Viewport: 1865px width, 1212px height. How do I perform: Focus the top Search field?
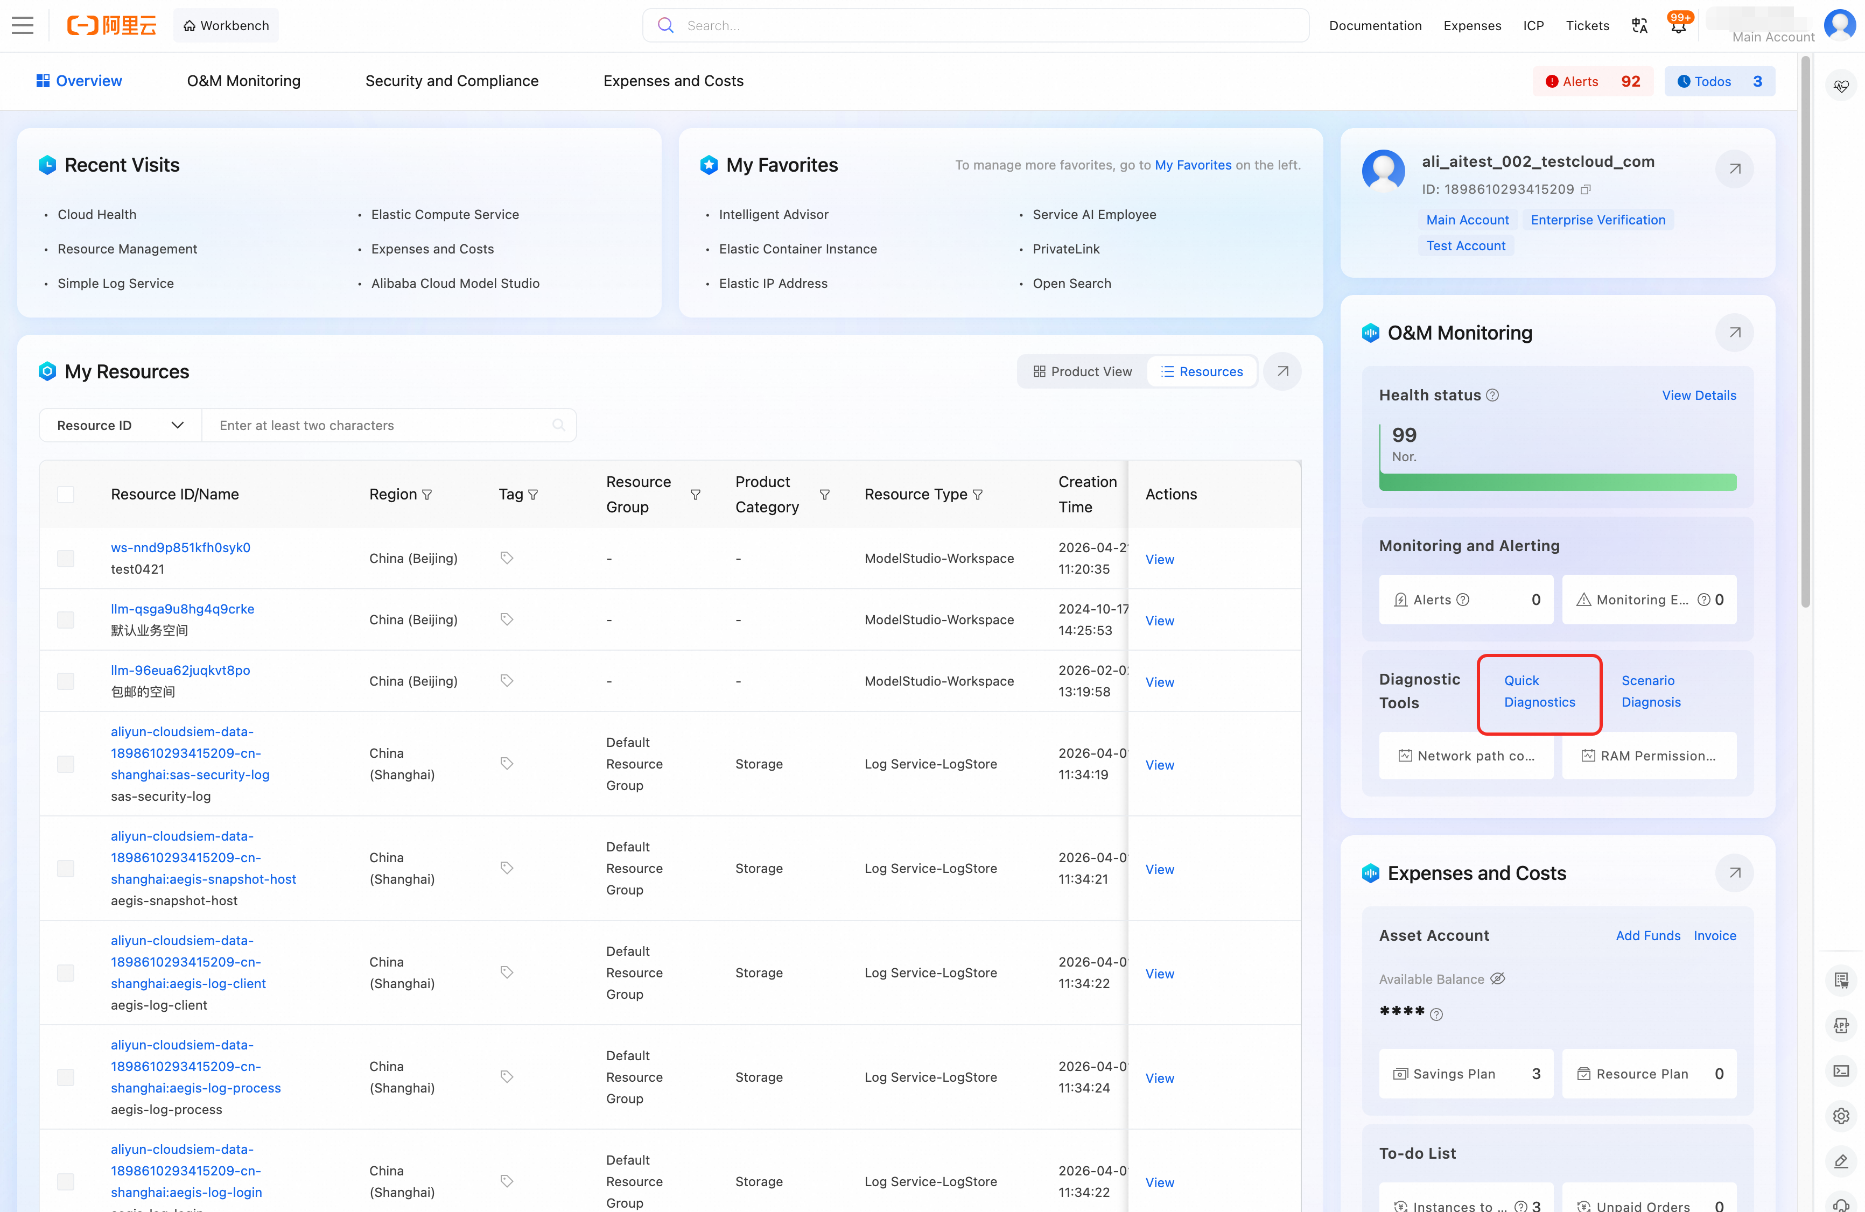pos(976,26)
